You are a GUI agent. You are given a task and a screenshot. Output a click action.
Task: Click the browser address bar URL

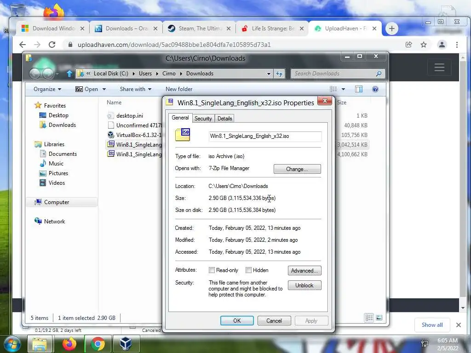coord(174,45)
